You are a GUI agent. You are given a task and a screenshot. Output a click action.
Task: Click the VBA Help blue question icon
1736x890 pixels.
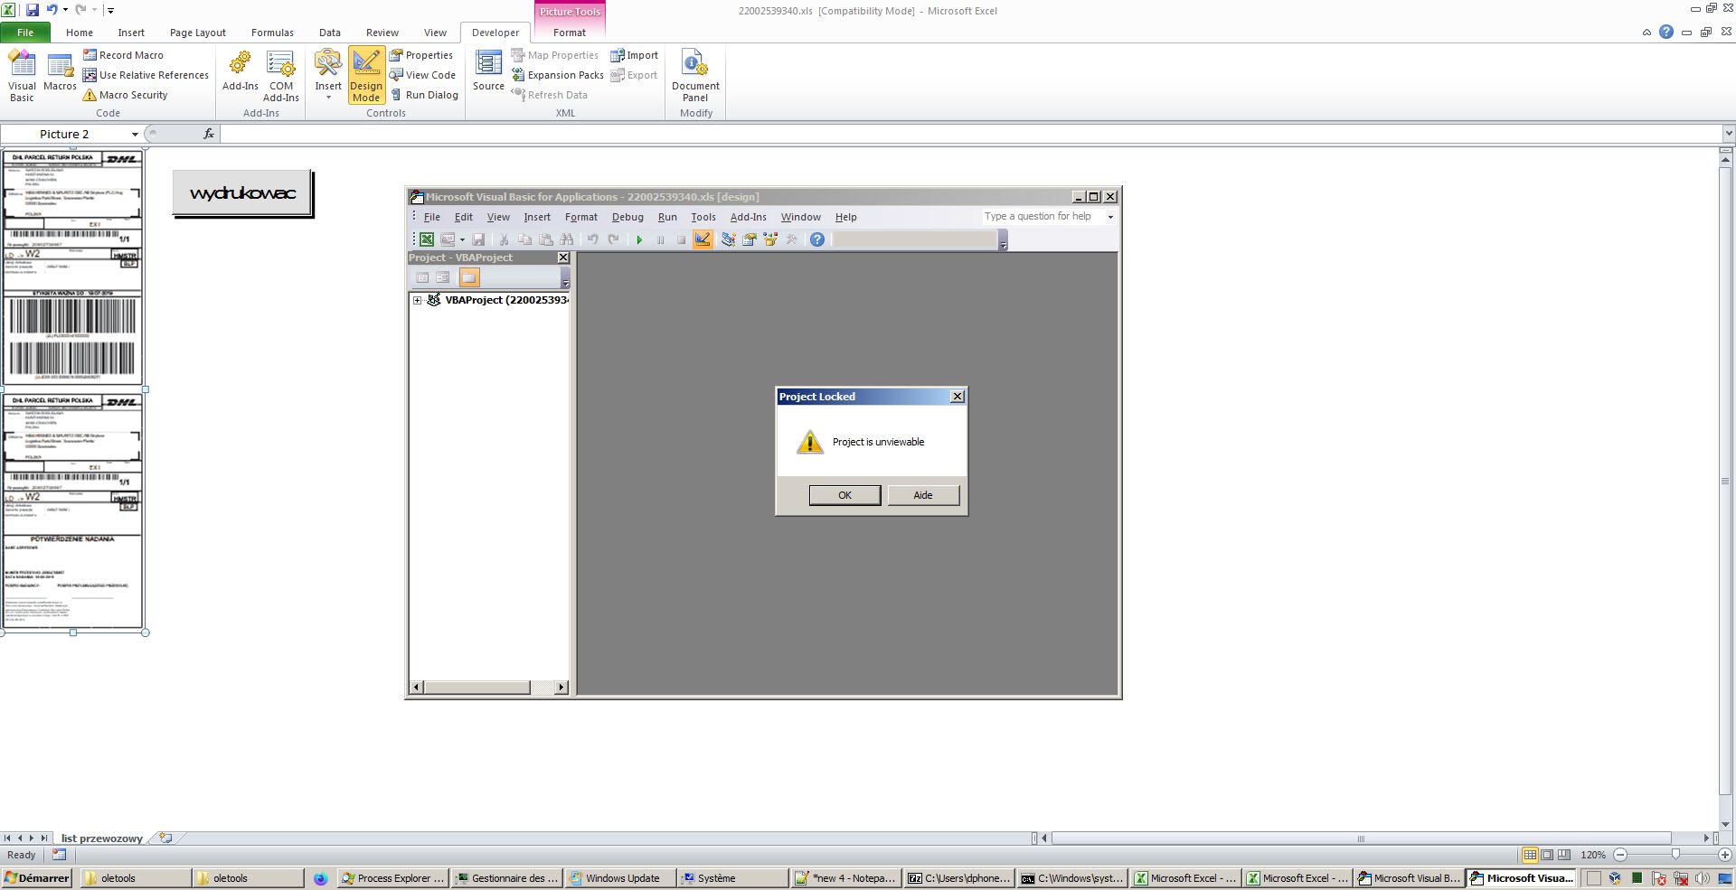[x=817, y=239]
